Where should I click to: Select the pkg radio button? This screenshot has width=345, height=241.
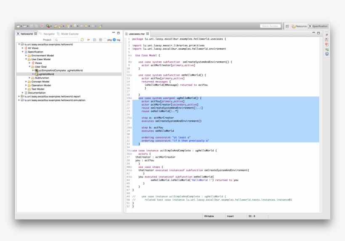pos(105,40)
